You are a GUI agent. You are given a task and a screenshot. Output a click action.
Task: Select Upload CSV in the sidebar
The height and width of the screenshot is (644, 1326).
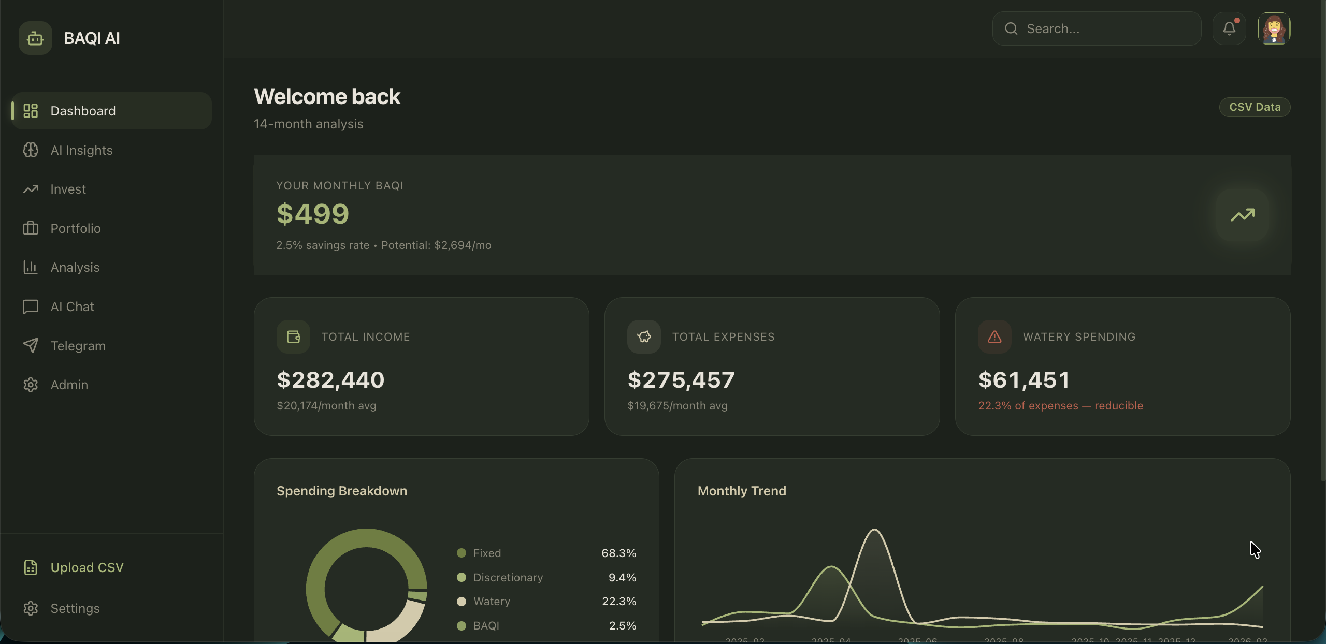(x=111, y=567)
